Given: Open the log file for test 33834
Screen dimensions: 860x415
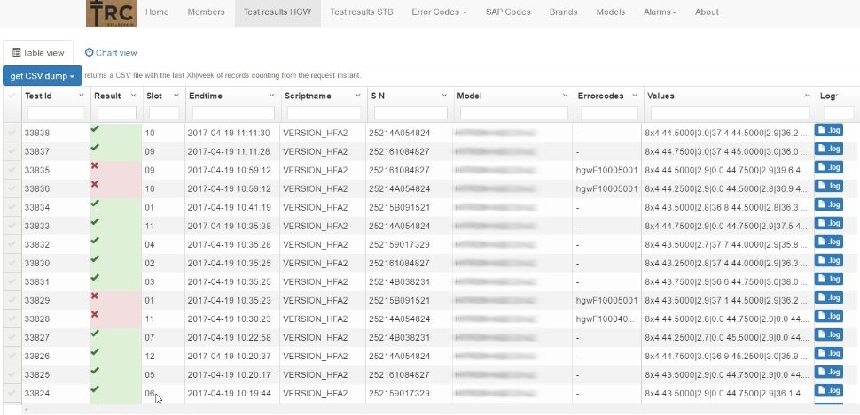Looking at the screenshot, I should point(828,204).
